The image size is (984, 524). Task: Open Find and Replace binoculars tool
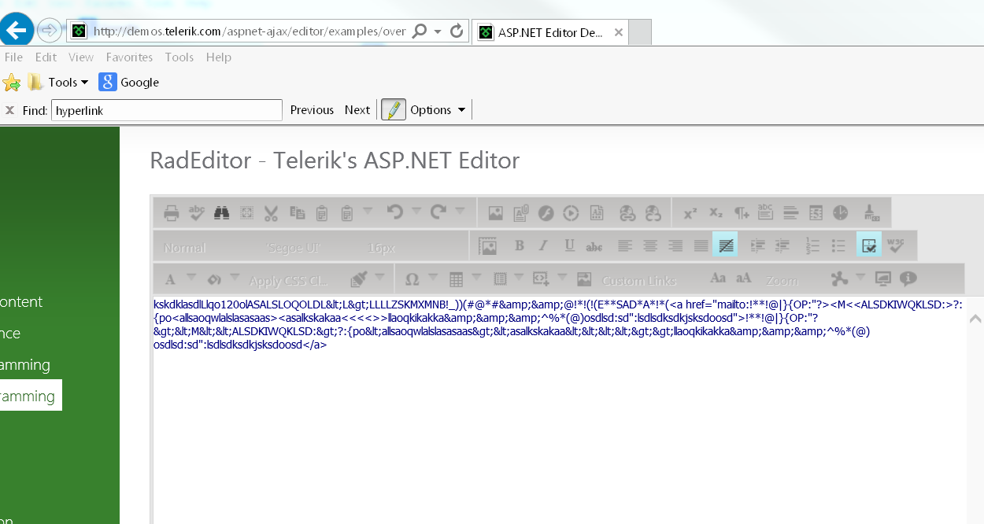221,212
